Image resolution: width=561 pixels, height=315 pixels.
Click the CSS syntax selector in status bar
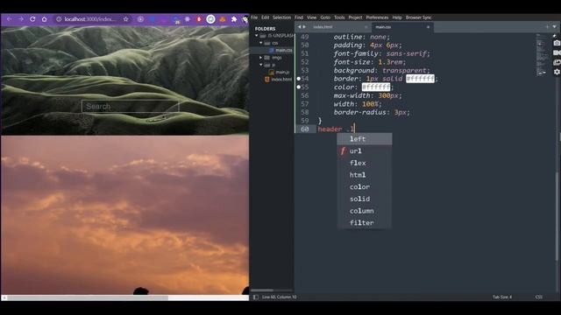pos(539,297)
